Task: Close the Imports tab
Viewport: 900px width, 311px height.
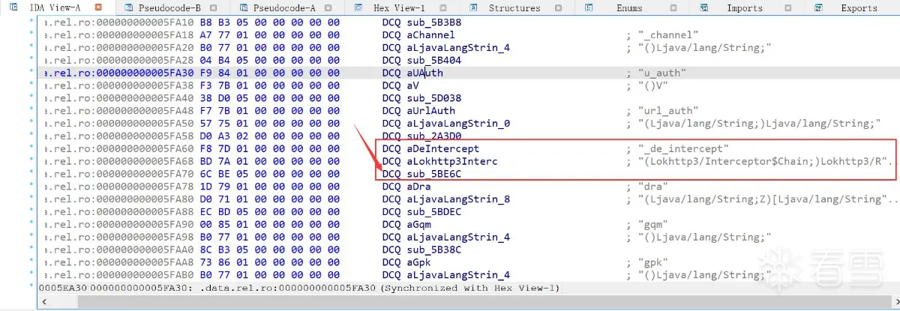Action: 789,7
